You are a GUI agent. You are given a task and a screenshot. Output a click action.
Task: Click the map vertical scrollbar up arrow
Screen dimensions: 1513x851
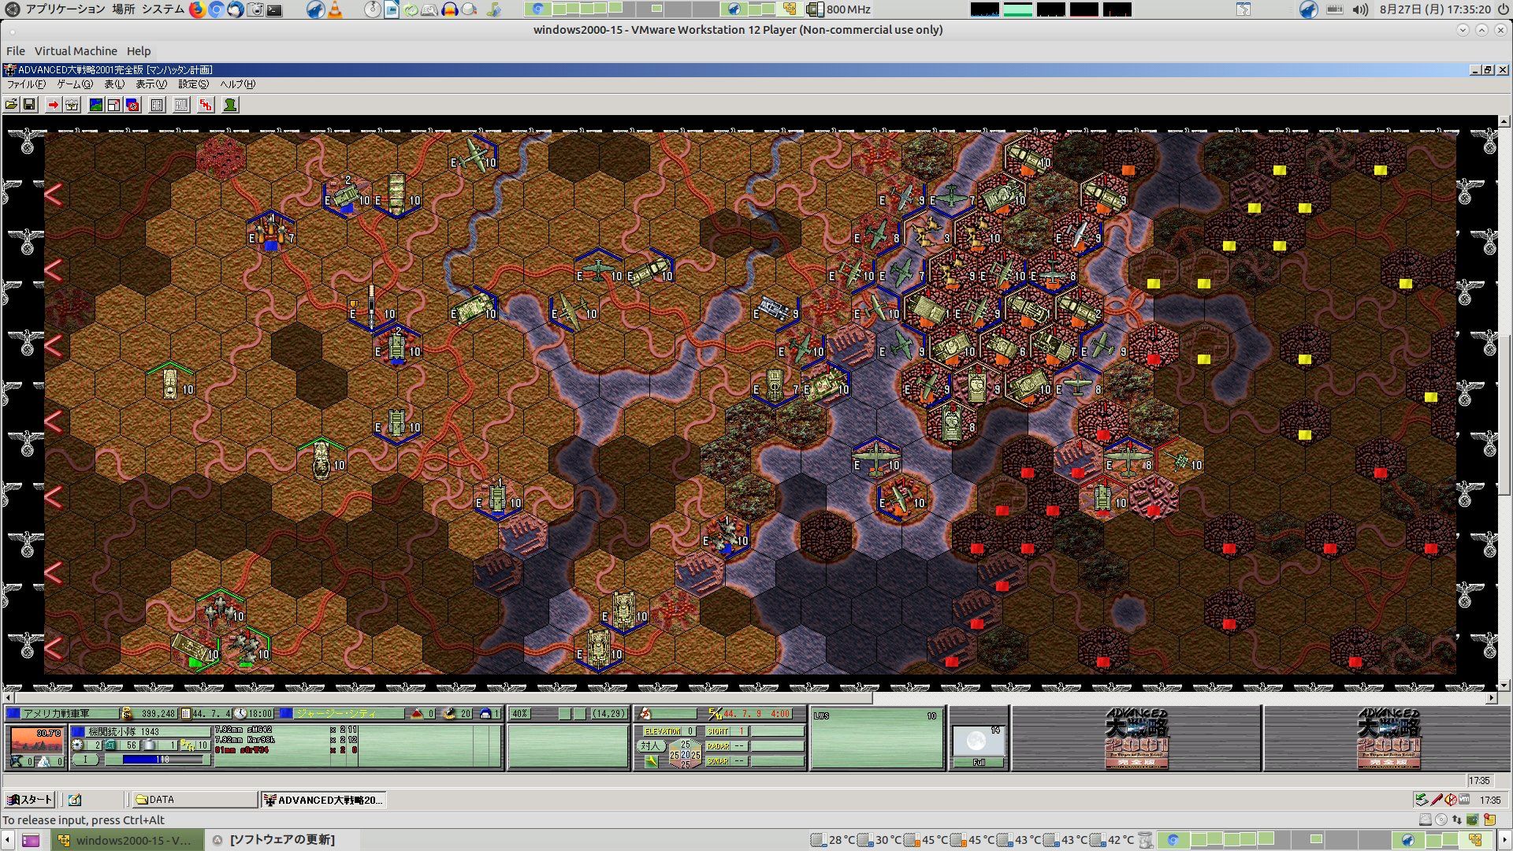coord(1504,122)
